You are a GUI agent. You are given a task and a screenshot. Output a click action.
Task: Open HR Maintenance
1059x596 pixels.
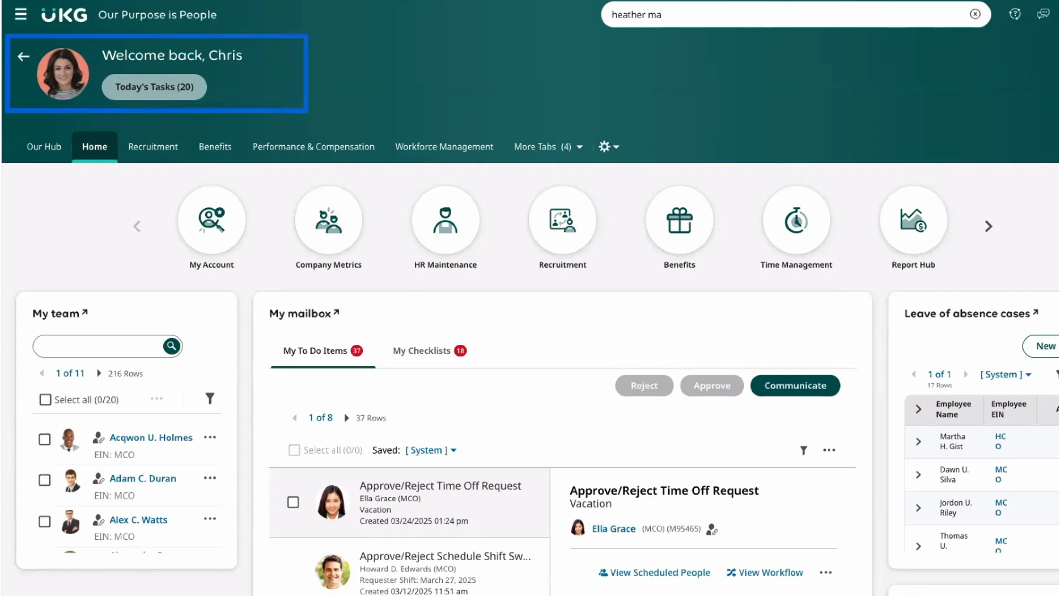(445, 220)
